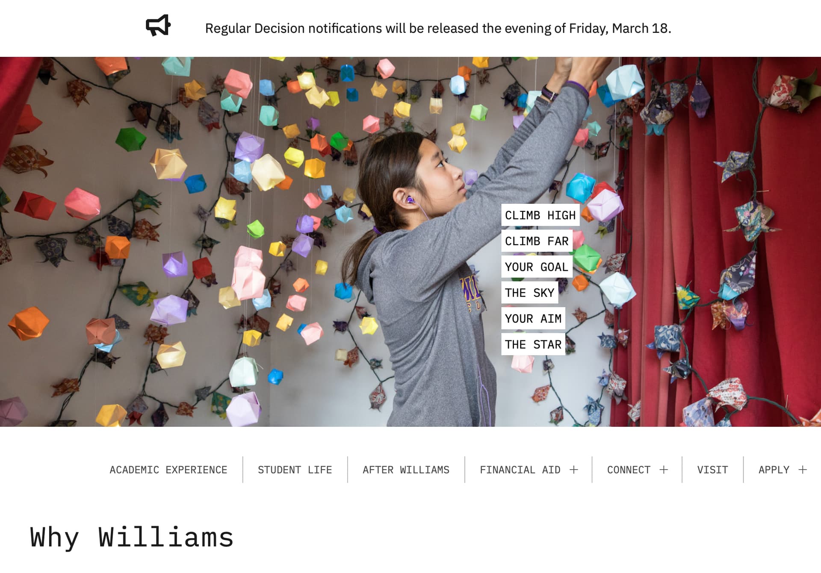Image resolution: width=821 pixels, height=573 pixels.
Task: Select the Connect nav label
Action: click(629, 470)
